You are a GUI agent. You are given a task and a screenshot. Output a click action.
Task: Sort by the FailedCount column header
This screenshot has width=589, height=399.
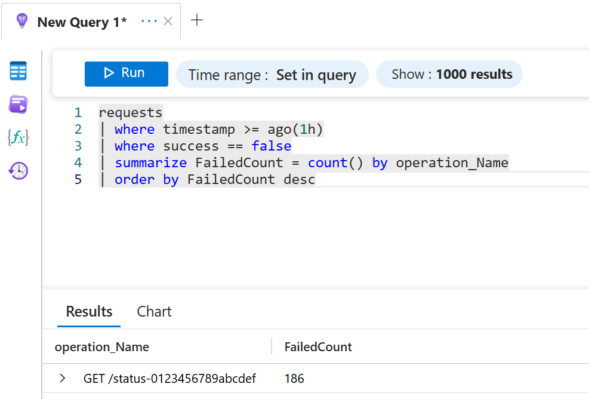pos(318,347)
